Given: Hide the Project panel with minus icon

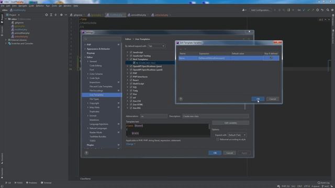Looking at the screenshot, I should (66, 15).
